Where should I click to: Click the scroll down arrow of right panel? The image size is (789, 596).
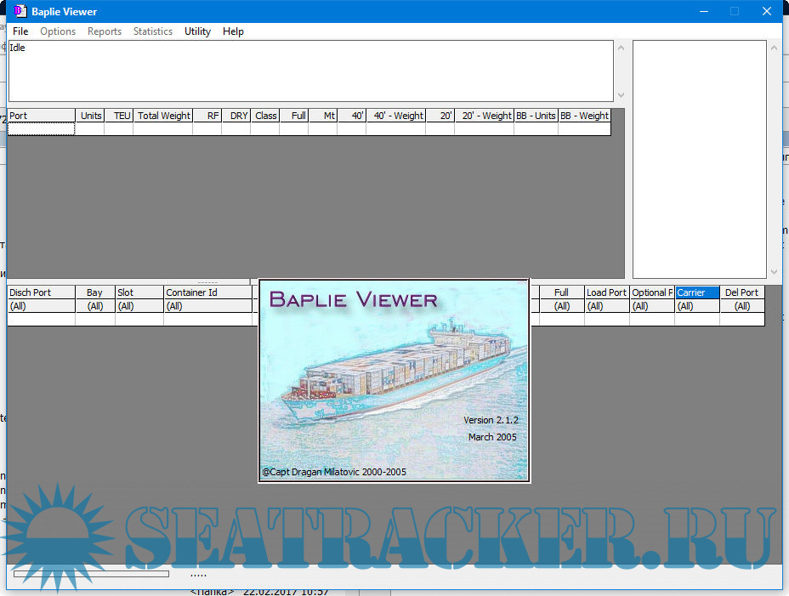(x=774, y=272)
